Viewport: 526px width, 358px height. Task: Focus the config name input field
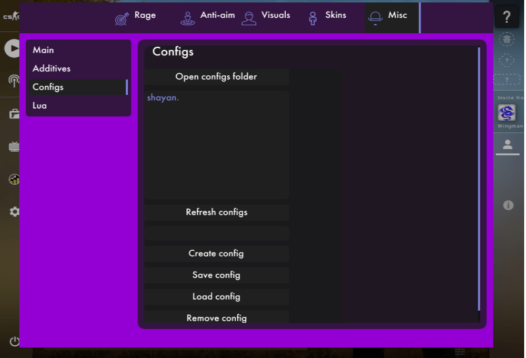[217, 233]
